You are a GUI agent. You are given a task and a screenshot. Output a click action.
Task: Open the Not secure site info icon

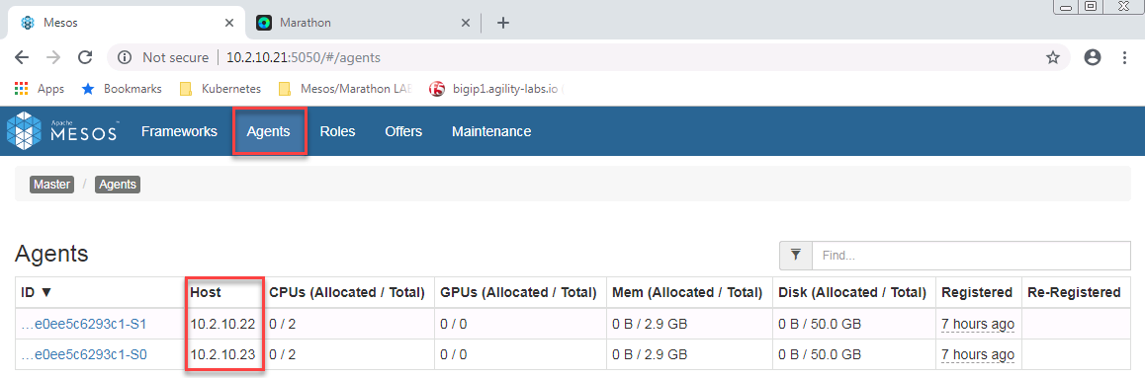125,57
